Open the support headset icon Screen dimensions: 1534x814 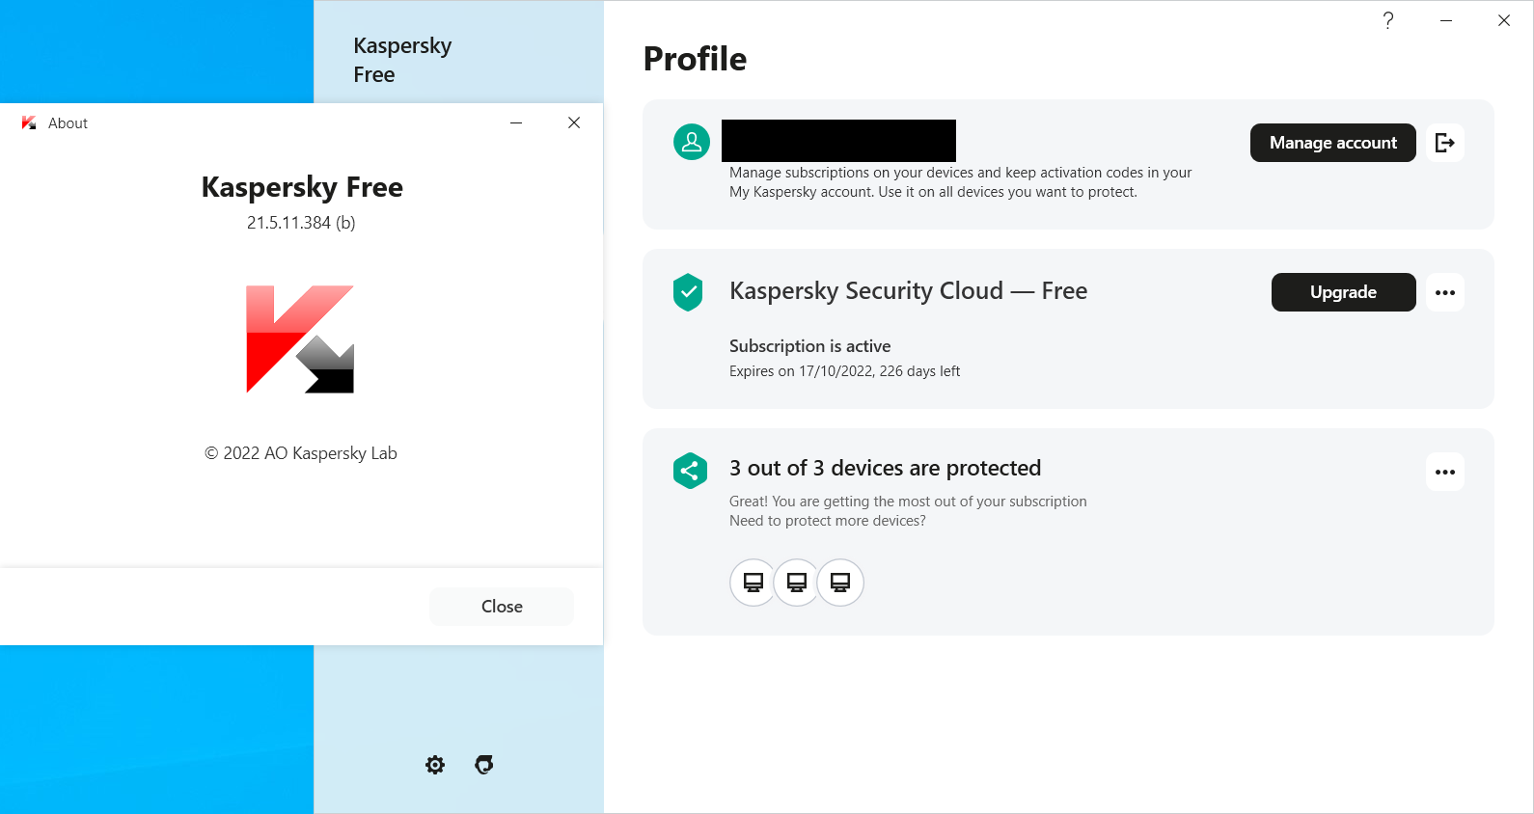(x=484, y=765)
